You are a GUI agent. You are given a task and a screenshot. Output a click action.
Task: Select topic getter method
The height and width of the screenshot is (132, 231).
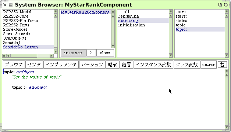pyautogui.click(x=200, y=25)
